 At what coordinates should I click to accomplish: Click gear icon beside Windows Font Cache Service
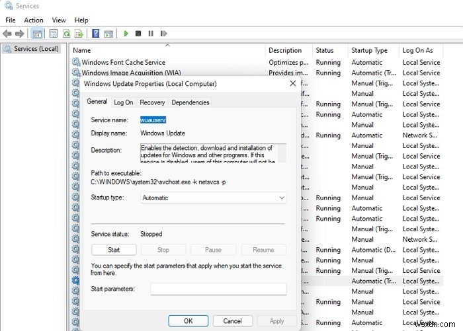click(76, 62)
